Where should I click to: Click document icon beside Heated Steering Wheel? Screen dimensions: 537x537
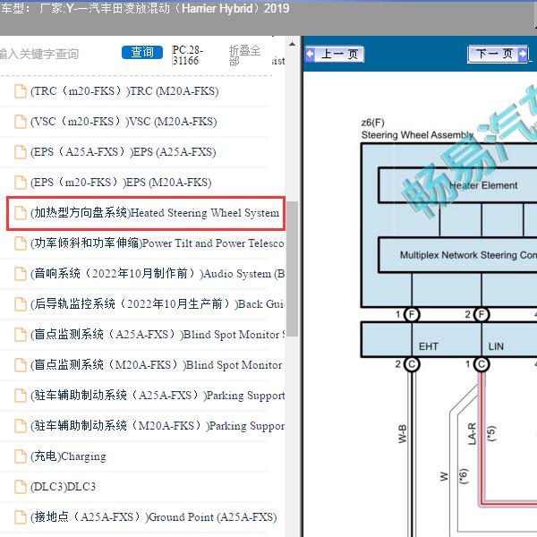pyautogui.click(x=21, y=213)
